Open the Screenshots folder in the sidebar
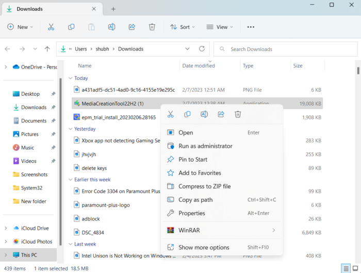This screenshot has height=273, width=361. [x=34, y=175]
